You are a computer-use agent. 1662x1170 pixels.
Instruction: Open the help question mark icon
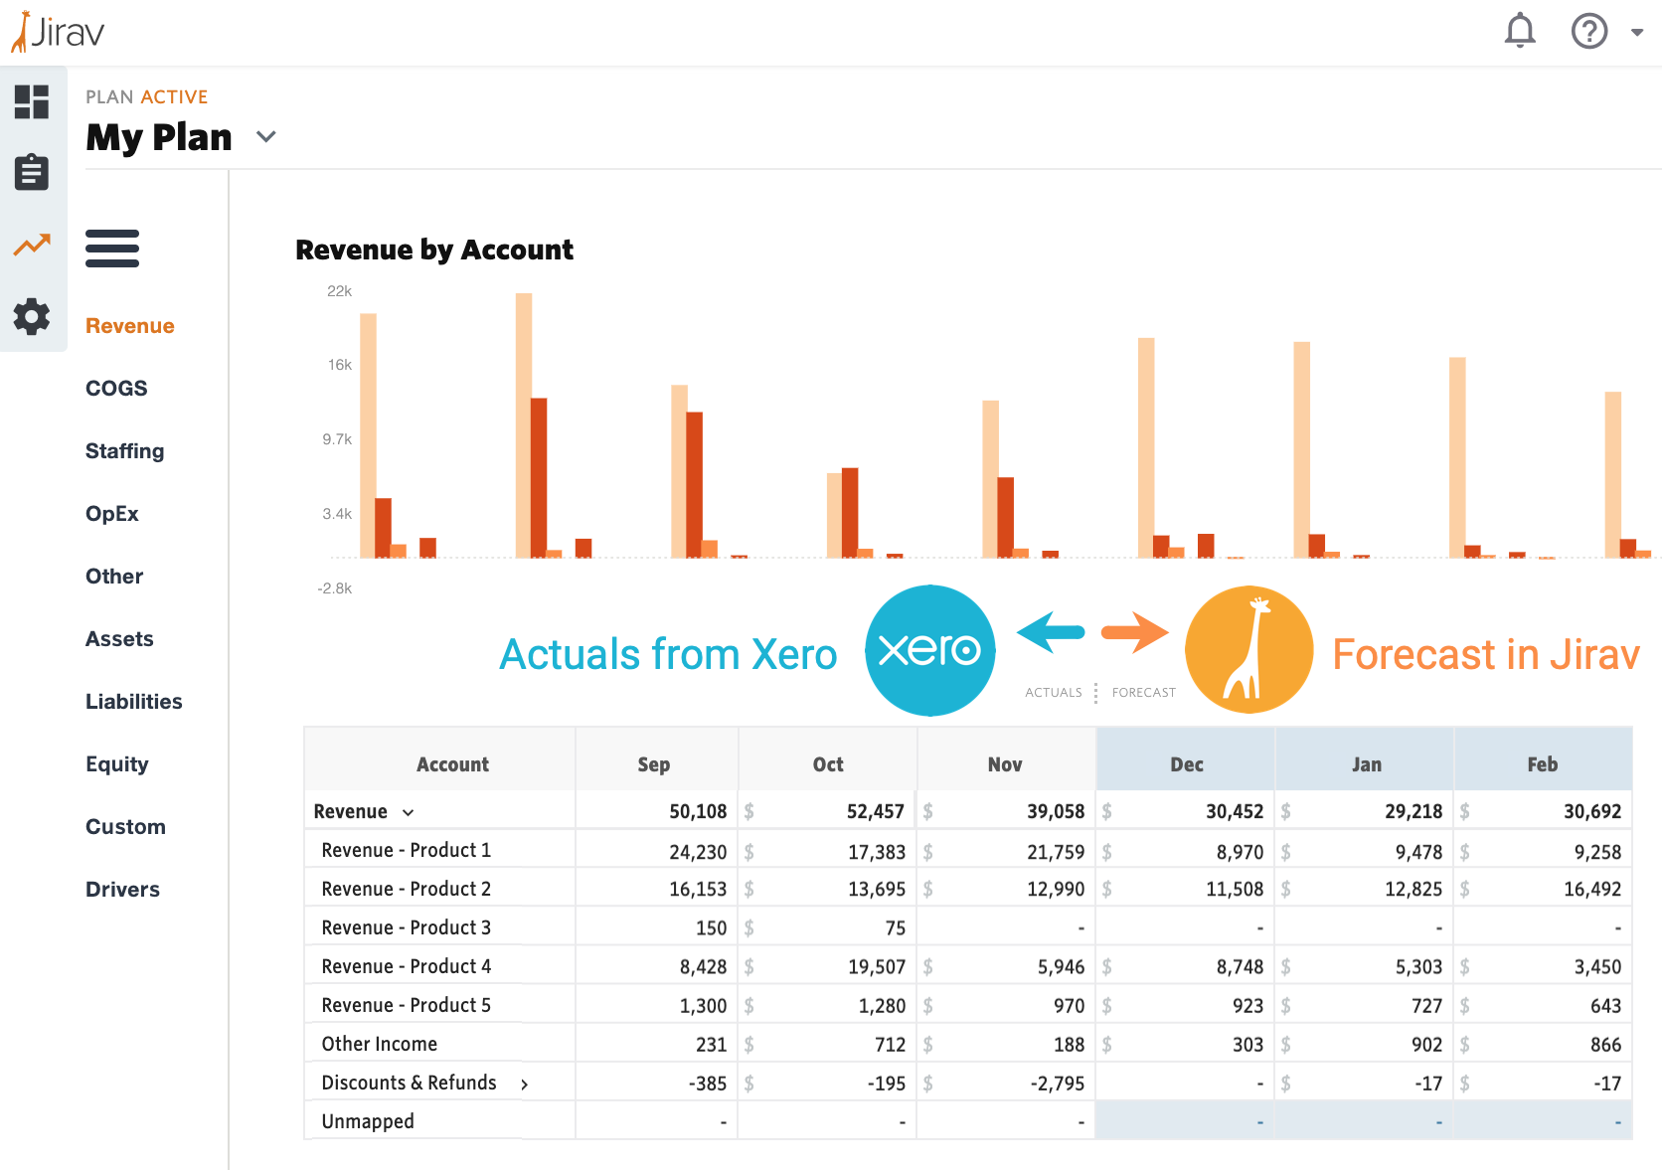tap(1589, 31)
